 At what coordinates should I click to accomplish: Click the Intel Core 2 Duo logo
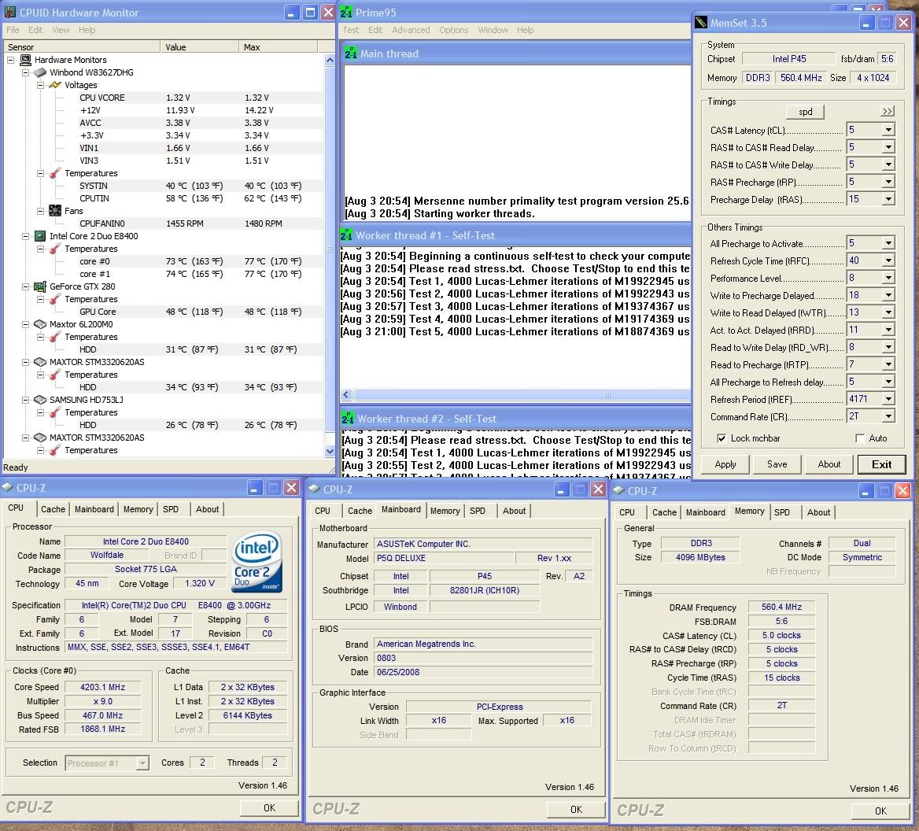(258, 561)
